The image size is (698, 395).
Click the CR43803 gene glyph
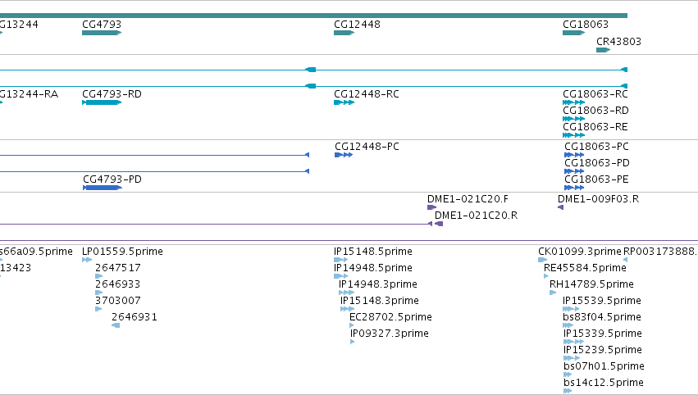coord(603,50)
